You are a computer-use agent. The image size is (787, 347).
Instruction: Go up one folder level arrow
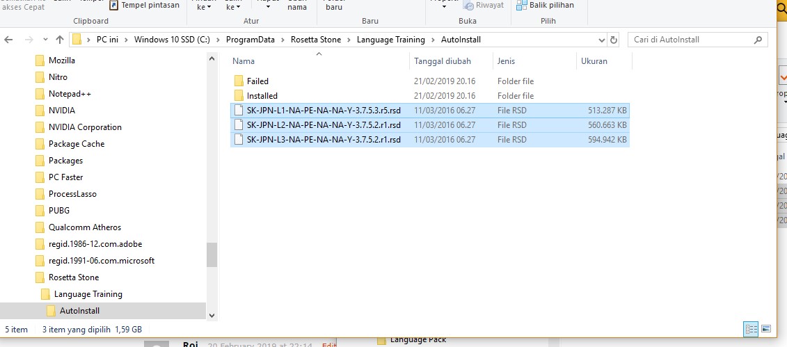pos(60,40)
